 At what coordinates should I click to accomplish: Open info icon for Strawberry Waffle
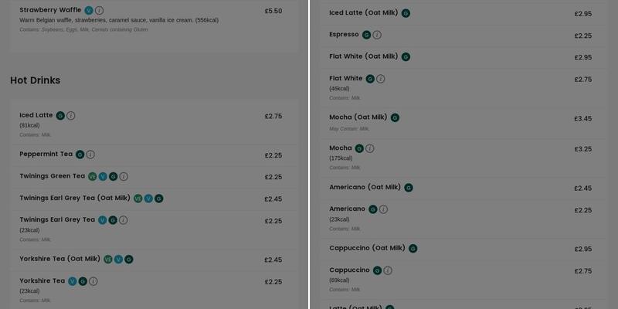[x=100, y=11]
